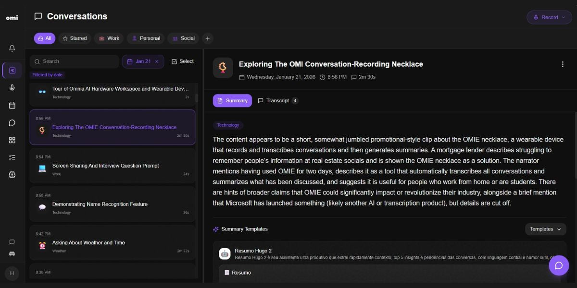The width and height of the screenshot is (577, 288).
Task: Click the magnifier icon in search box
Action: (x=37, y=61)
